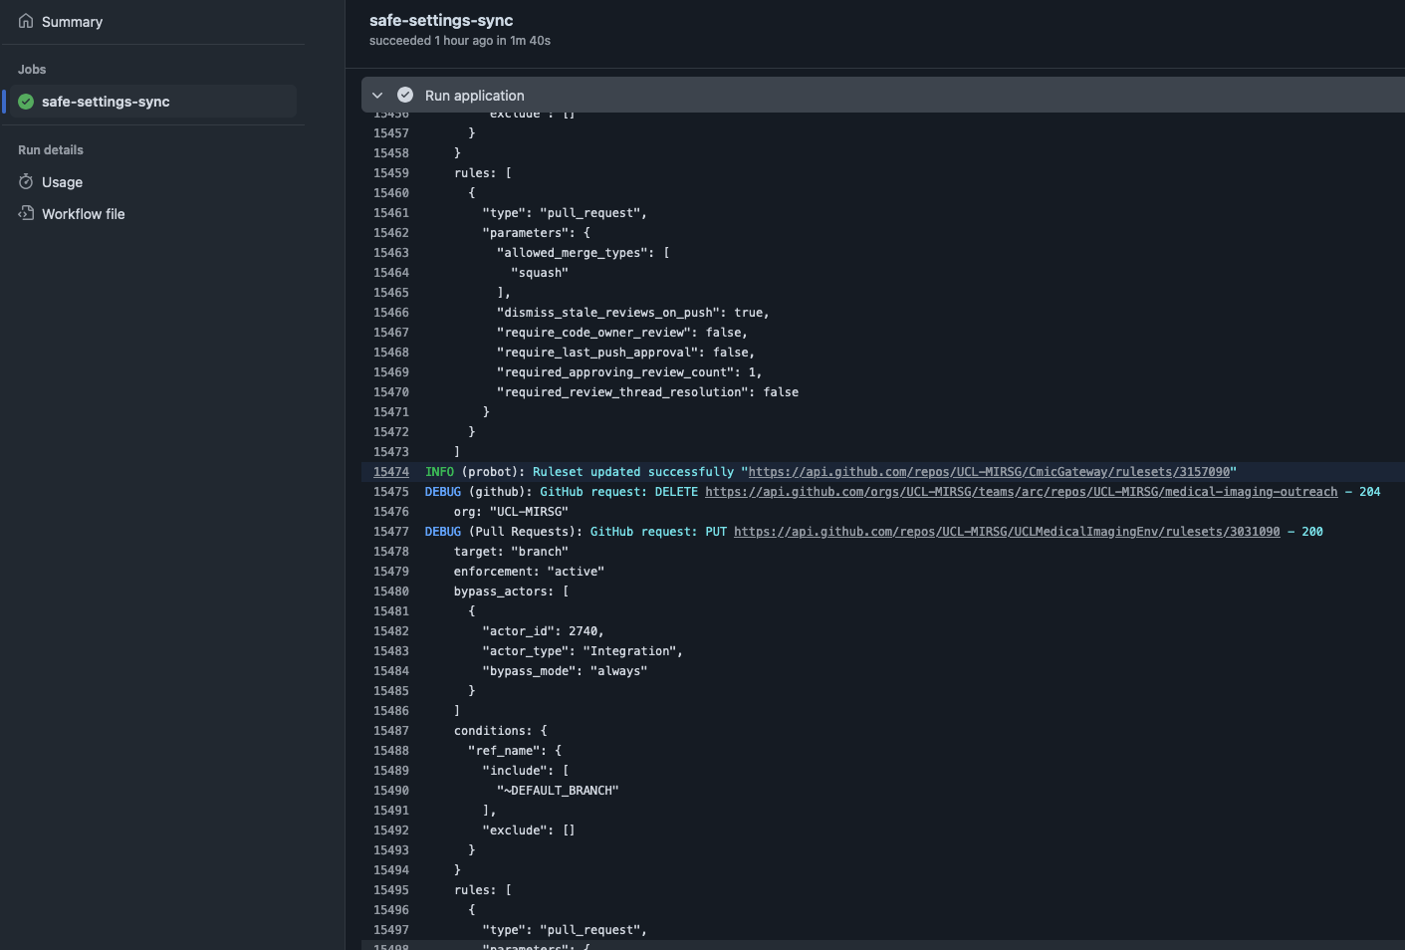
Task: Open the Usage run details
Action: coord(62,182)
